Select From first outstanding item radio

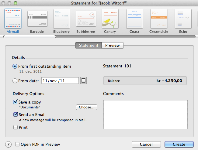15,66
